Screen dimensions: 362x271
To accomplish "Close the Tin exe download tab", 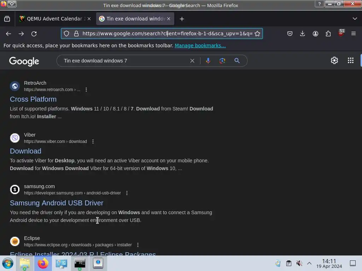I will click(x=169, y=19).
